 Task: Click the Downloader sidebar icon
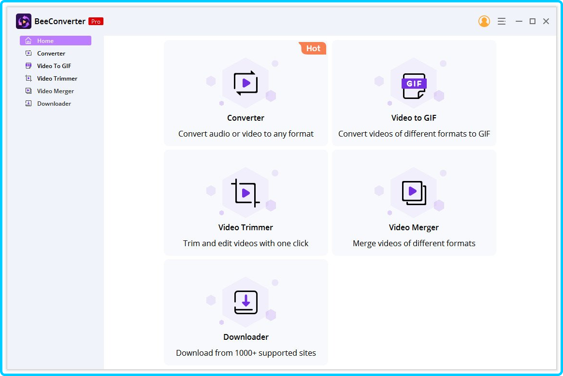tap(29, 103)
